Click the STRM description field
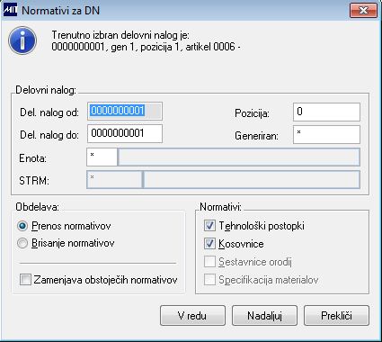The image size is (382, 342). tap(252, 179)
